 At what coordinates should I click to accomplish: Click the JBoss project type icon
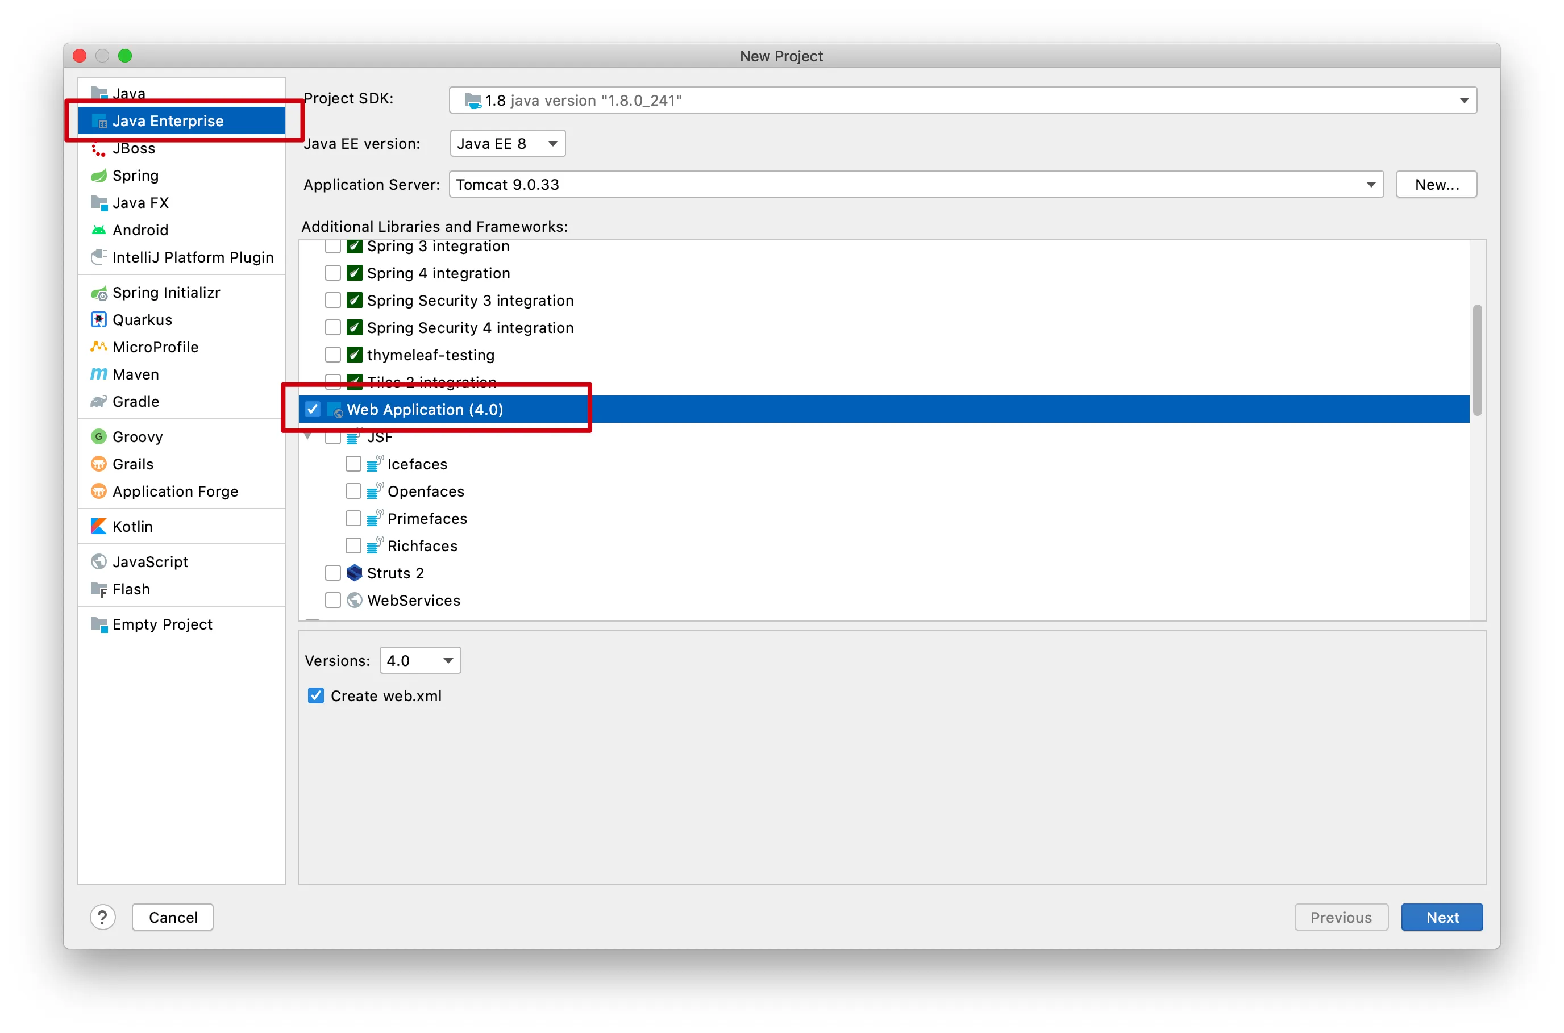pyautogui.click(x=98, y=149)
